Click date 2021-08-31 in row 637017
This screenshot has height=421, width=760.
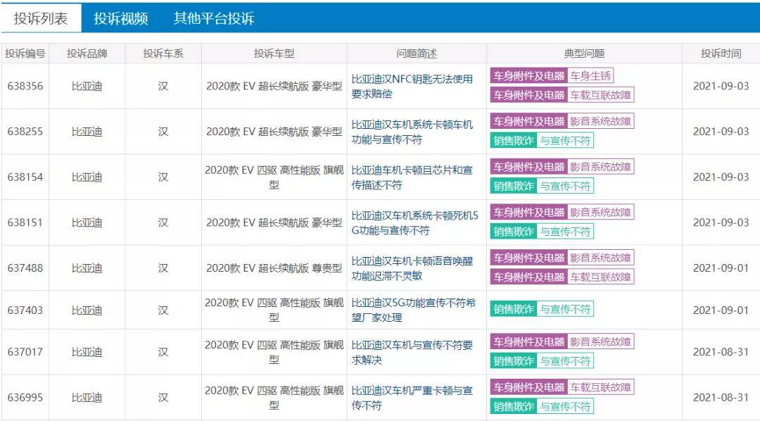coord(721,352)
